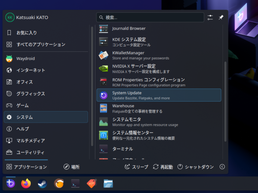This screenshot has height=193, width=258.
Task: Click Bazzite launcher icon in taskbar
Action: [11, 184]
